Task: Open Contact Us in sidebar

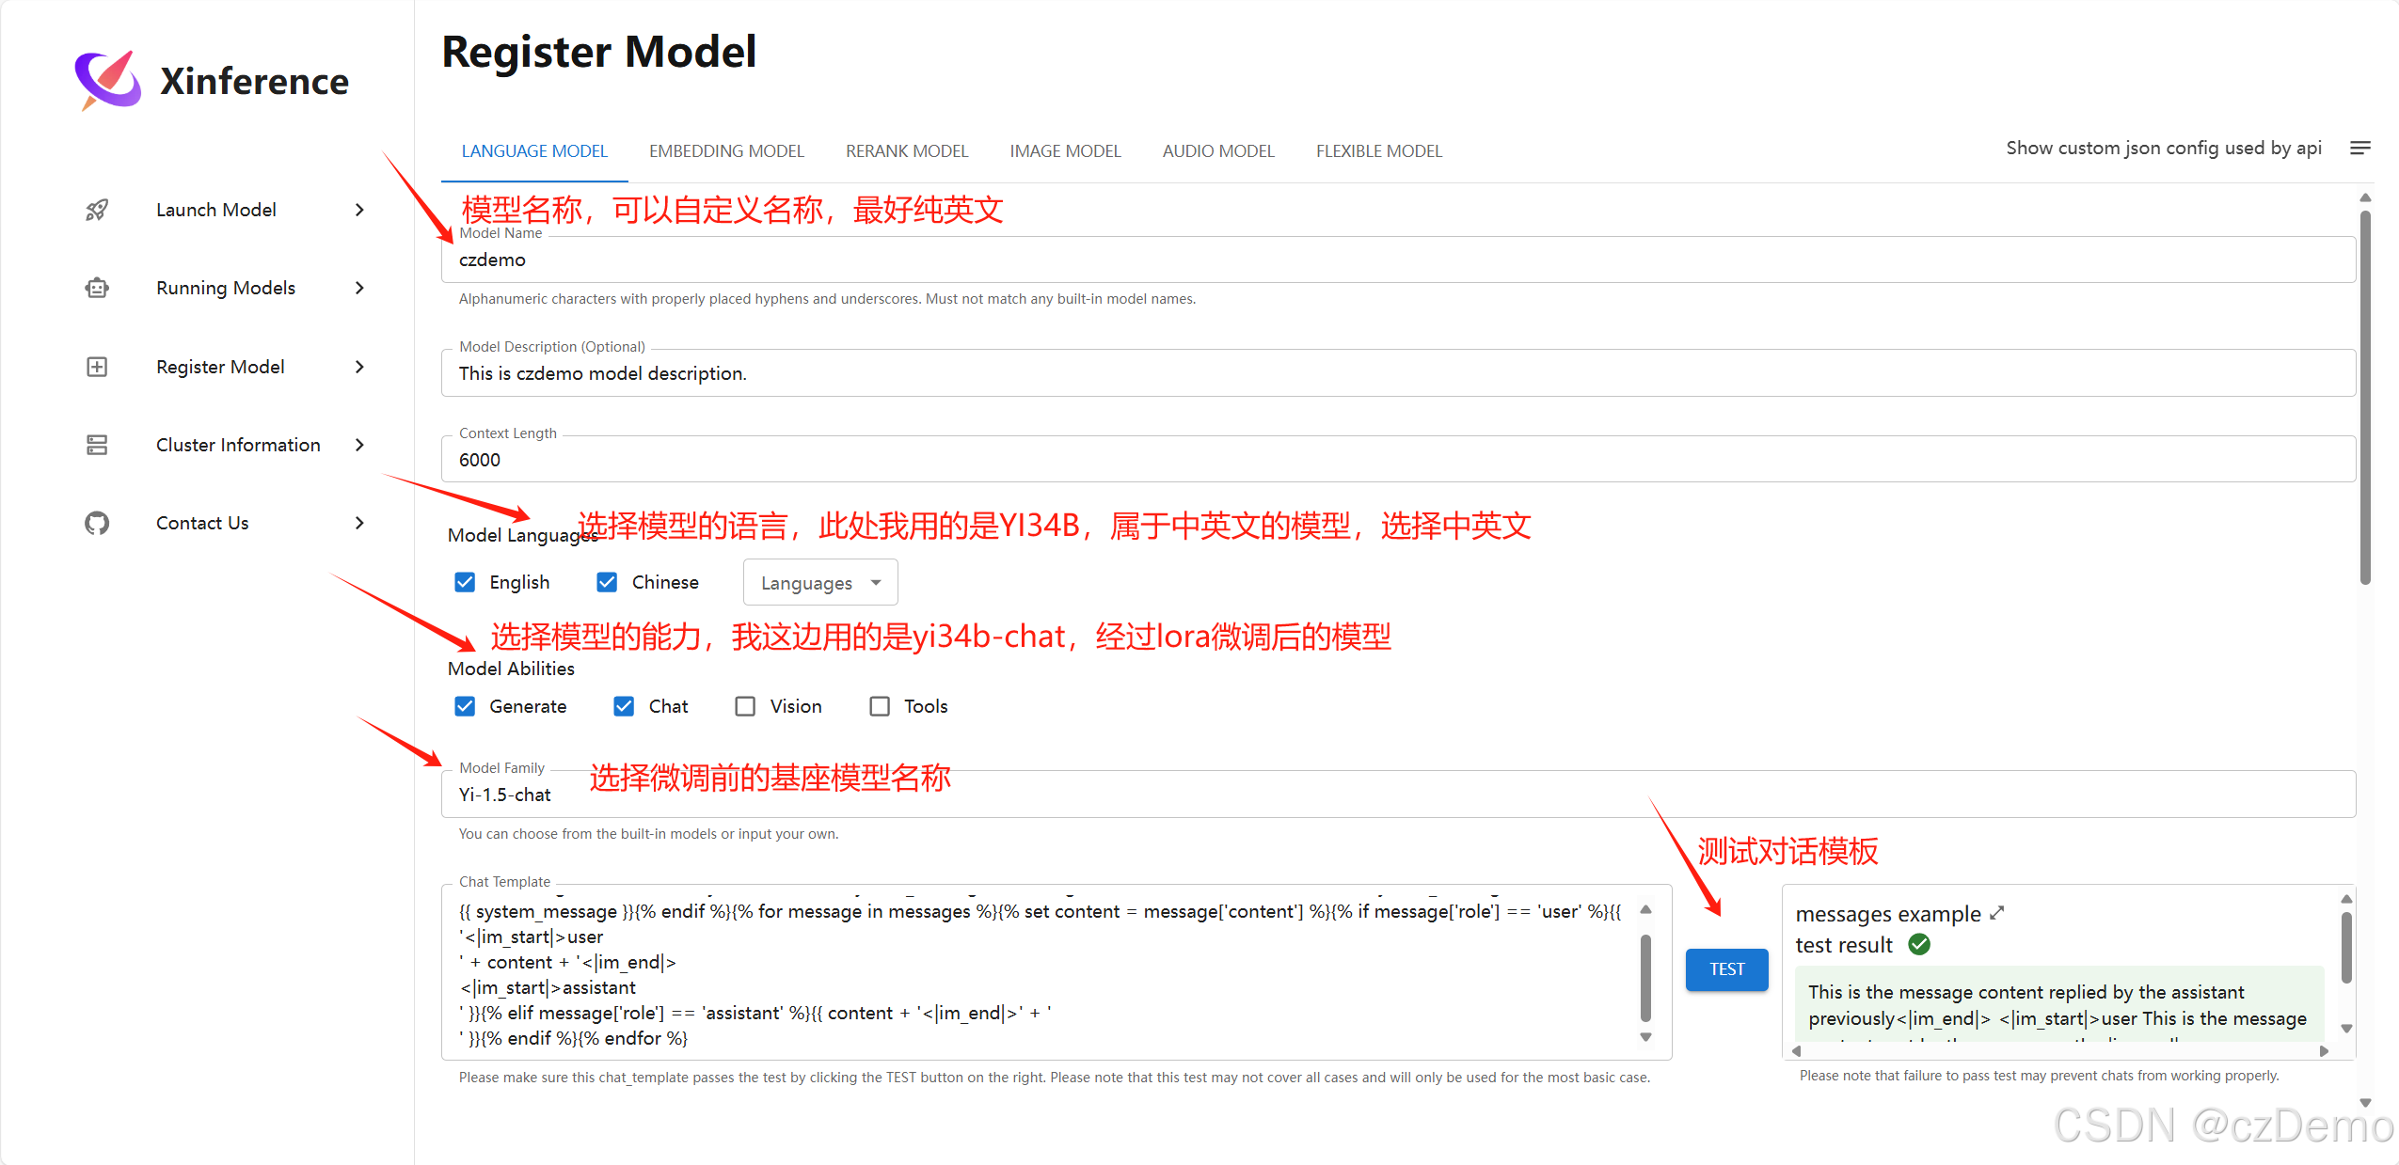Action: pyautogui.click(x=202, y=523)
